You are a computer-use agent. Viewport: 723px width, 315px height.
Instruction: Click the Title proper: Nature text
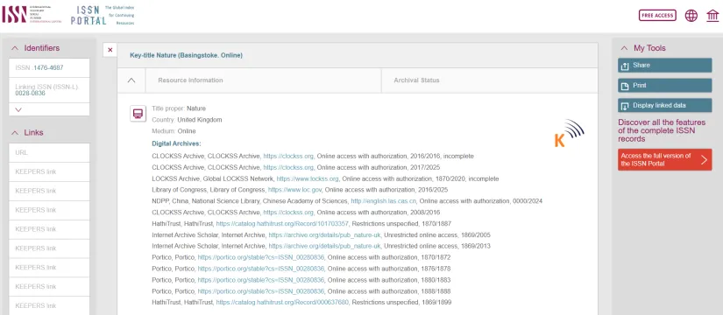[x=179, y=108]
